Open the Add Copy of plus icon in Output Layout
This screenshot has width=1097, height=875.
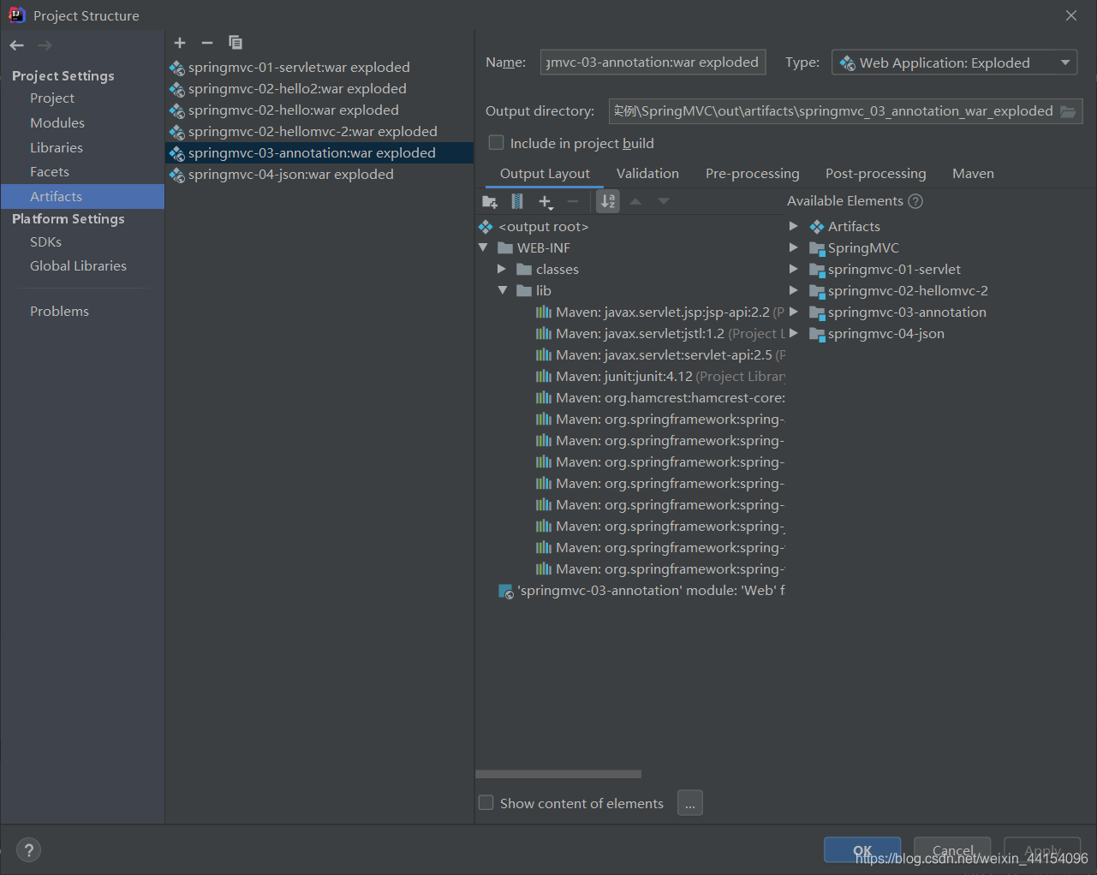pyautogui.click(x=546, y=202)
